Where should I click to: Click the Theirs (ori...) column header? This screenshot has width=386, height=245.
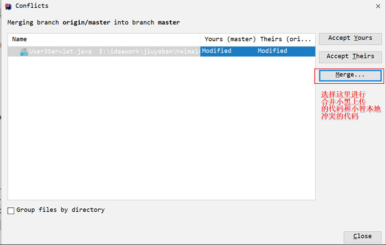286,39
